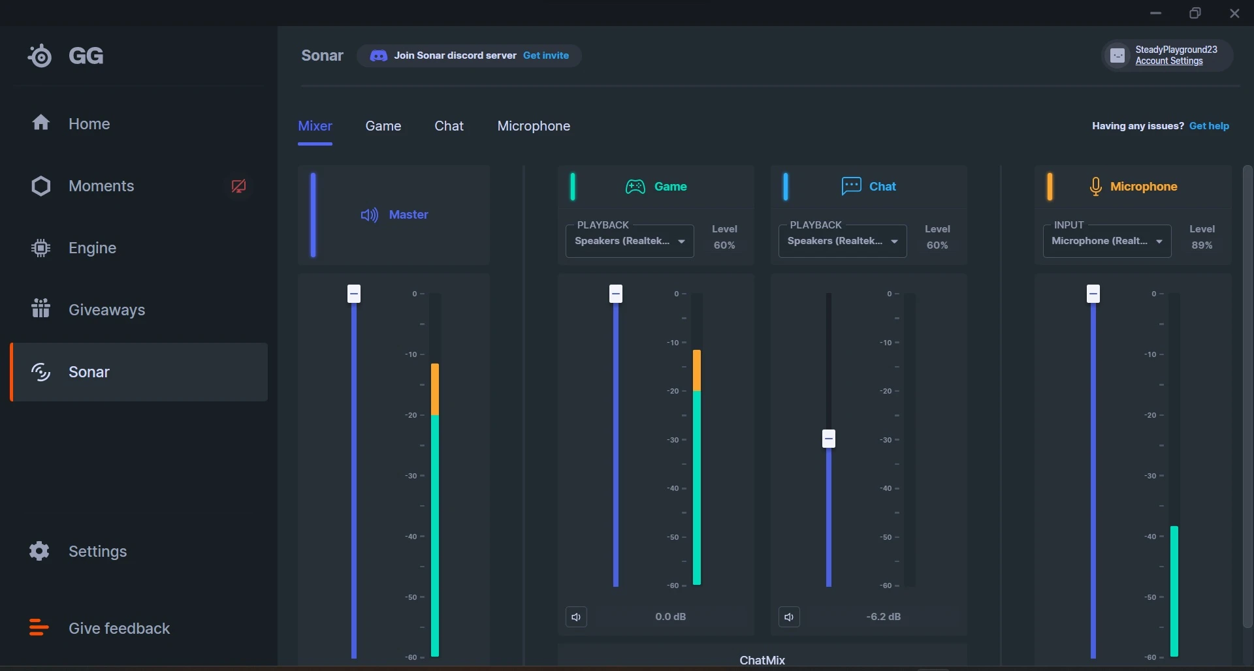Screen dimensions: 1254x671
Task: Click the Chat bubble icon
Action: 851,186
